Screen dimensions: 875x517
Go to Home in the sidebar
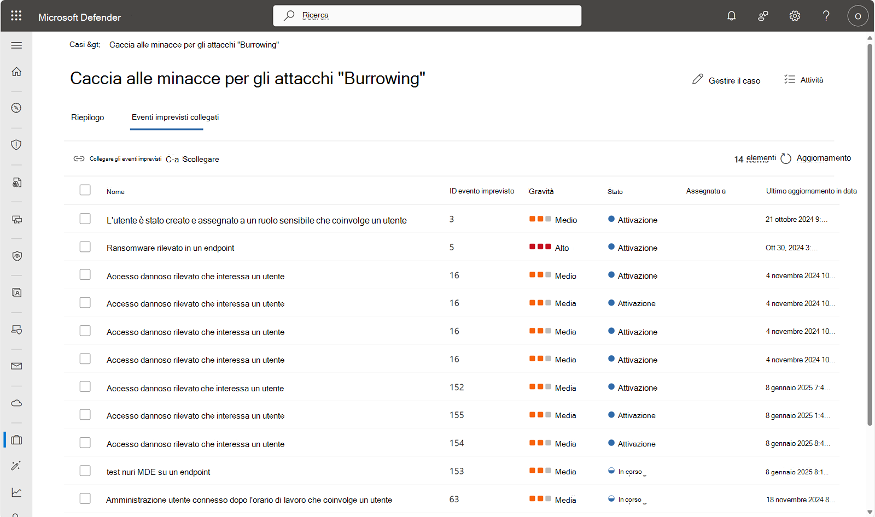pyautogui.click(x=16, y=72)
